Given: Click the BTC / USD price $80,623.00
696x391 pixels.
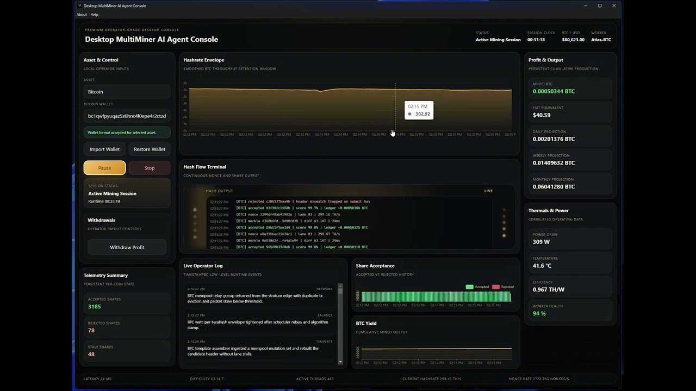Looking at the screenshot, I should (573, 40).
